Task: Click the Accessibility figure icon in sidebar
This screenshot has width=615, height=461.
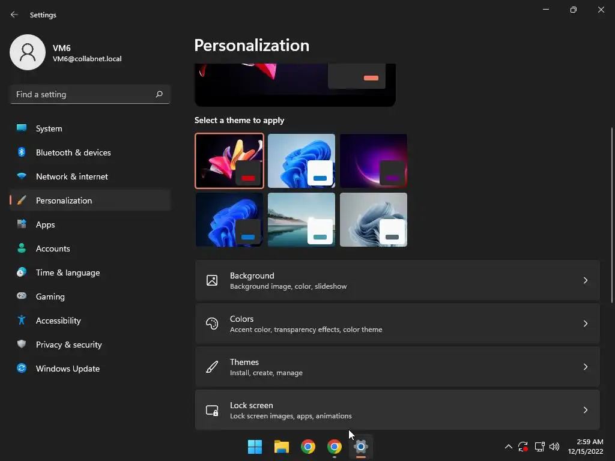Action: (x=22, y=321)
